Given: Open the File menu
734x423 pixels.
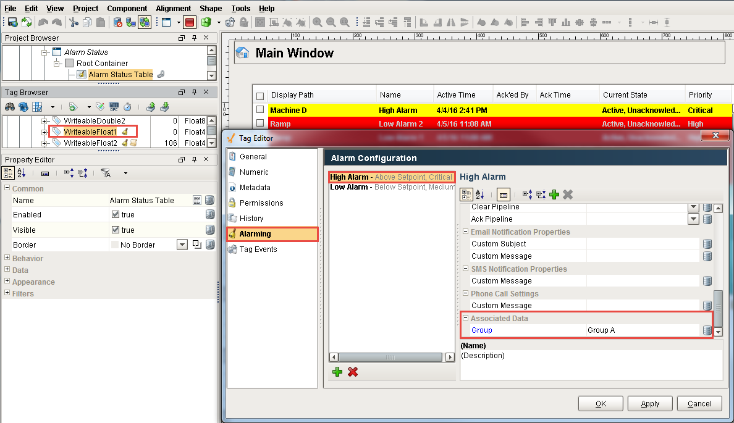Looking at the screenshot, I should click(11, 9).
